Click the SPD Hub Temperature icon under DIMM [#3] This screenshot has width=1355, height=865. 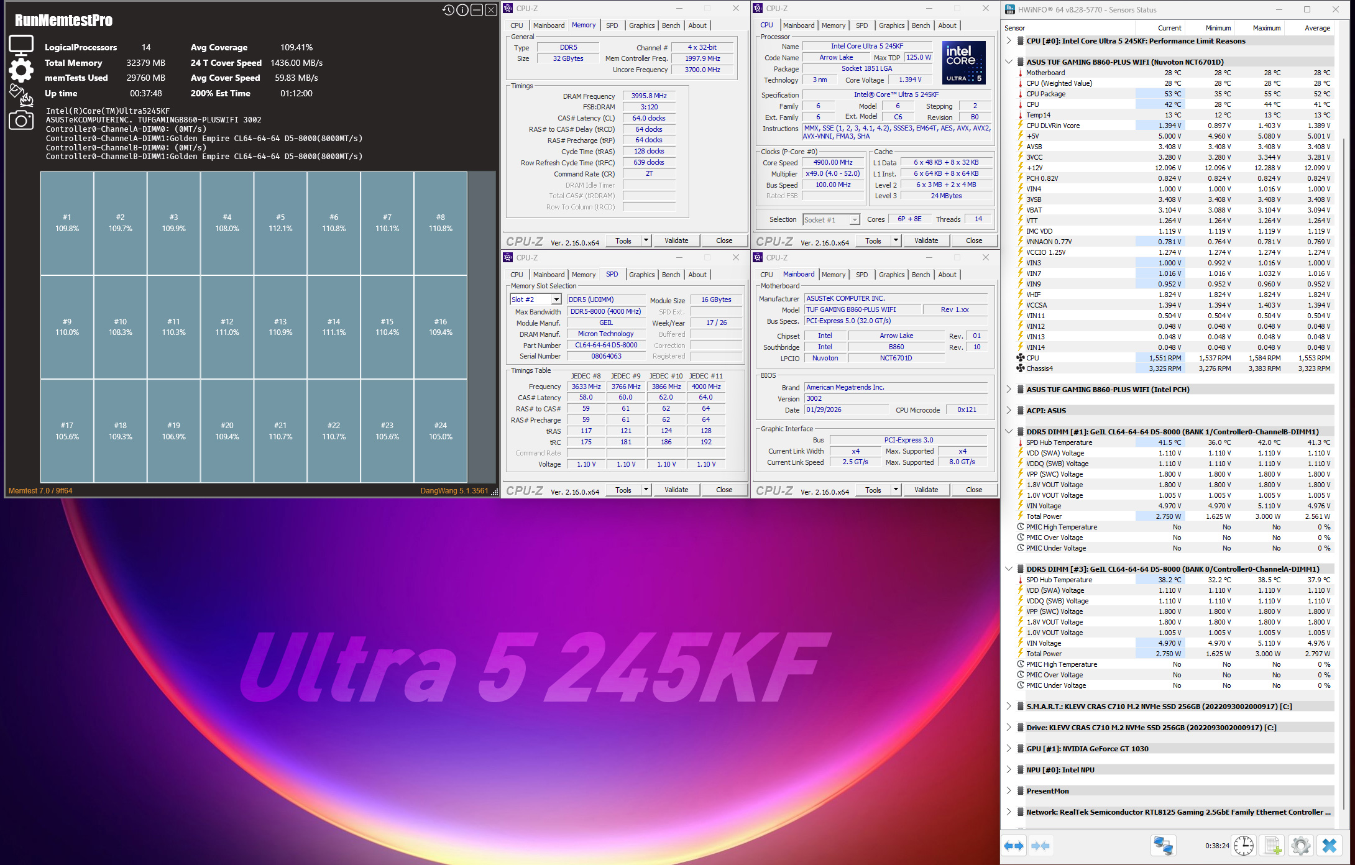(1020, 580)
